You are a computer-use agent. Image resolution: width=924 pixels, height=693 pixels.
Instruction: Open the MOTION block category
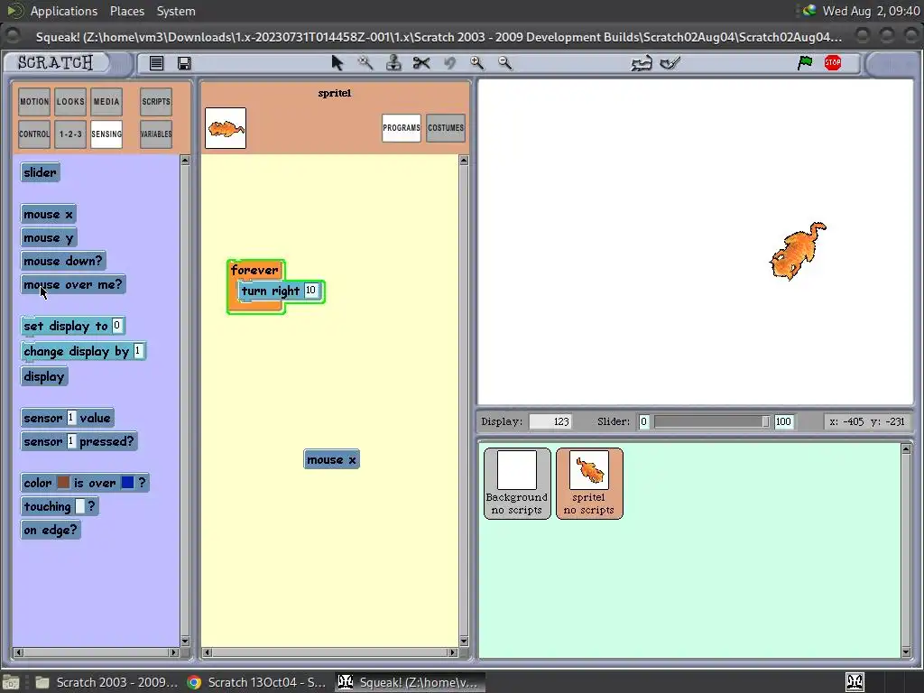[x=34, y=101]
